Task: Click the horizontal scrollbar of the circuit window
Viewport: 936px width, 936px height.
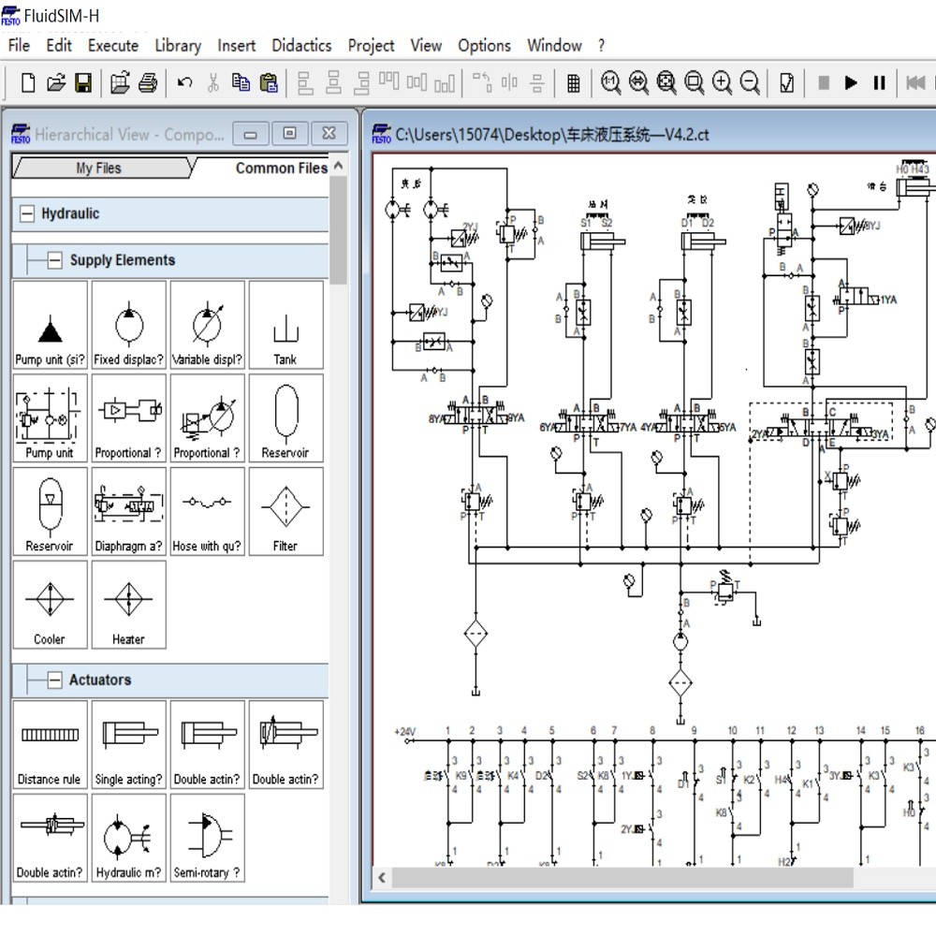Action: [x=622, y=878]
